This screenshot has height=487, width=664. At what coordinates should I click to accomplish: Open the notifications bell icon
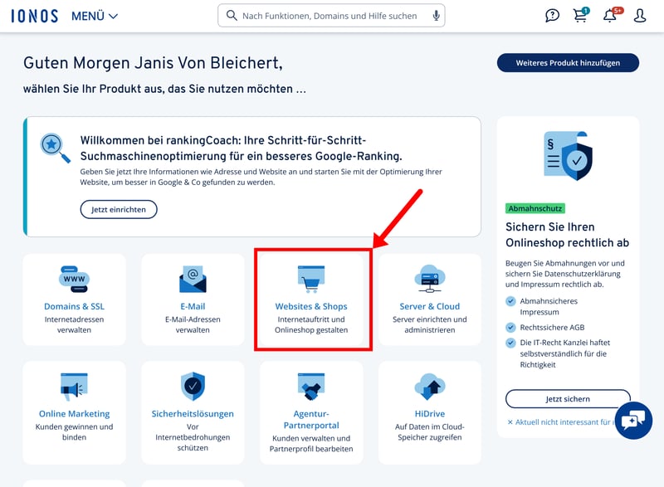tap(610, 16)
